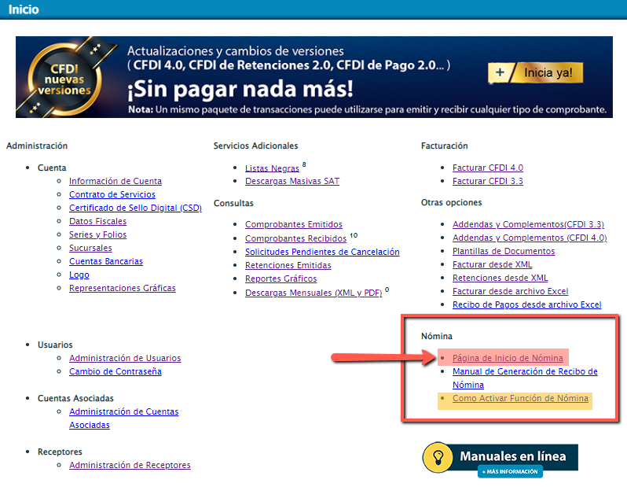Click the Facturación section heading
The width and height of the screenshot is (627, 487).
(x=444, y=146)
